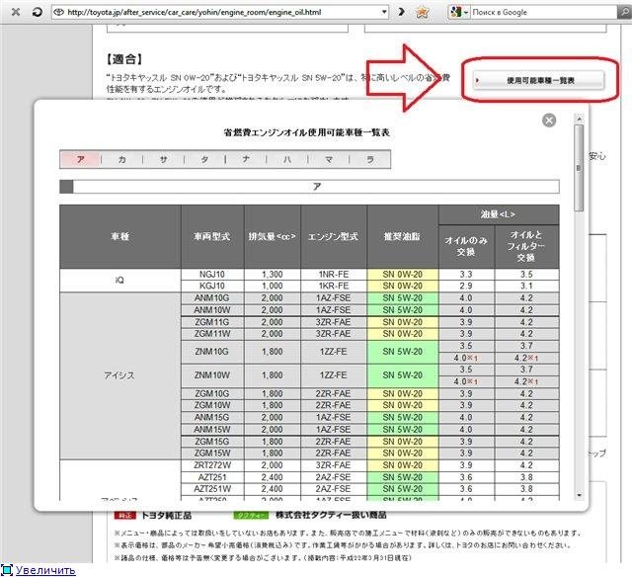Click the browser stop loading X icon
Image resolution: width=632 pixels, height=577 pixels.
point(16,12)
